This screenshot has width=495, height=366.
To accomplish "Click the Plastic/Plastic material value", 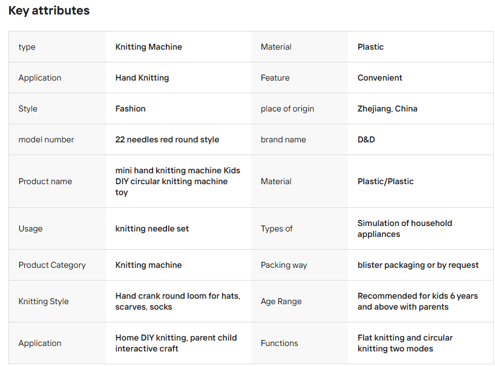I will (x=385, y=181).
